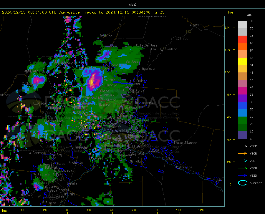The image size is (265, 214).
Task: Click the 'Tulumaya' place label
Action: pos(110,85)
